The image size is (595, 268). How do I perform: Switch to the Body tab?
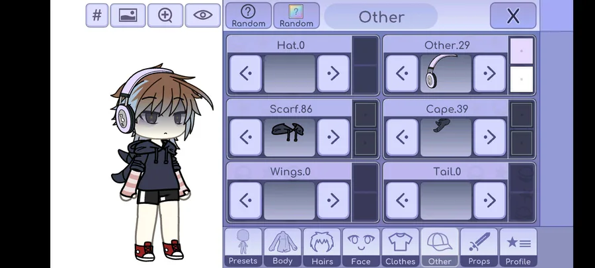point(283,247)
